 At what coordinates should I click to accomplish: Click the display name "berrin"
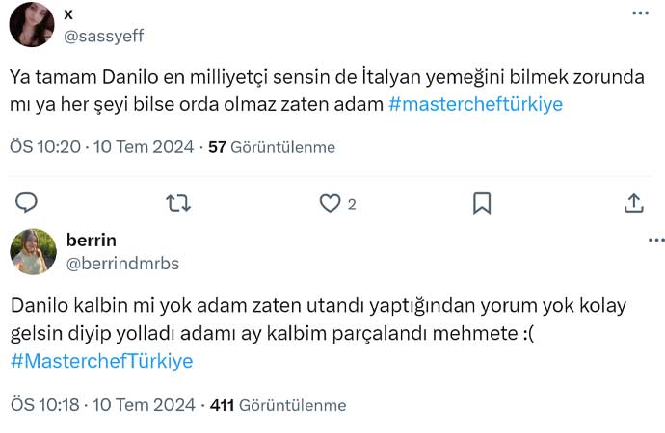point(92,240)
